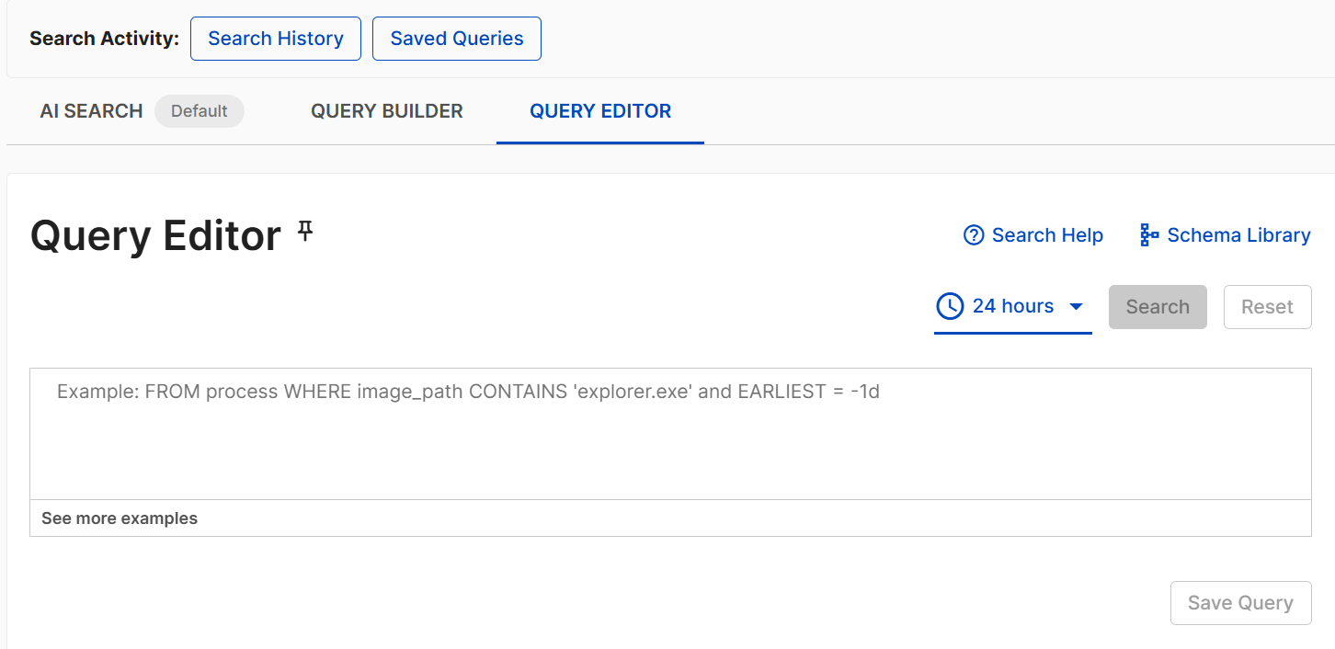Click the clock icon for time range
1335x649 pixels.
tap(950, 306)
